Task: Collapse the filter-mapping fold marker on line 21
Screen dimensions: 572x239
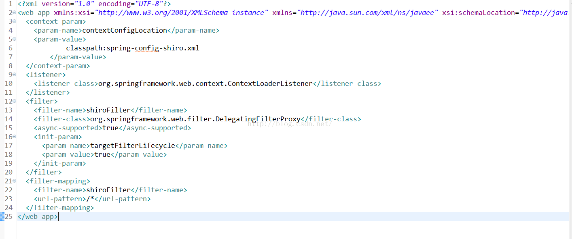Action: 15,181
